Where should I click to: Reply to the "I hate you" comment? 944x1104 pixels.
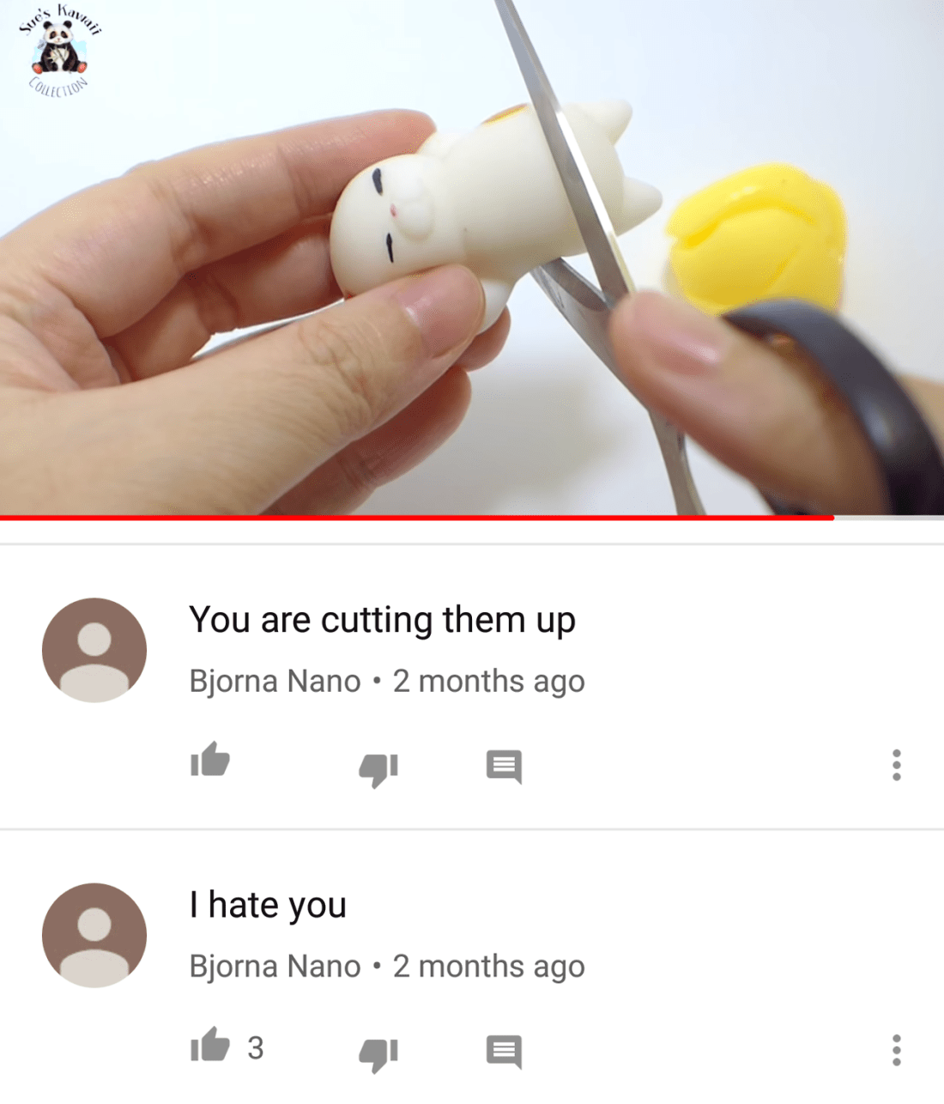click(504, 1052)
